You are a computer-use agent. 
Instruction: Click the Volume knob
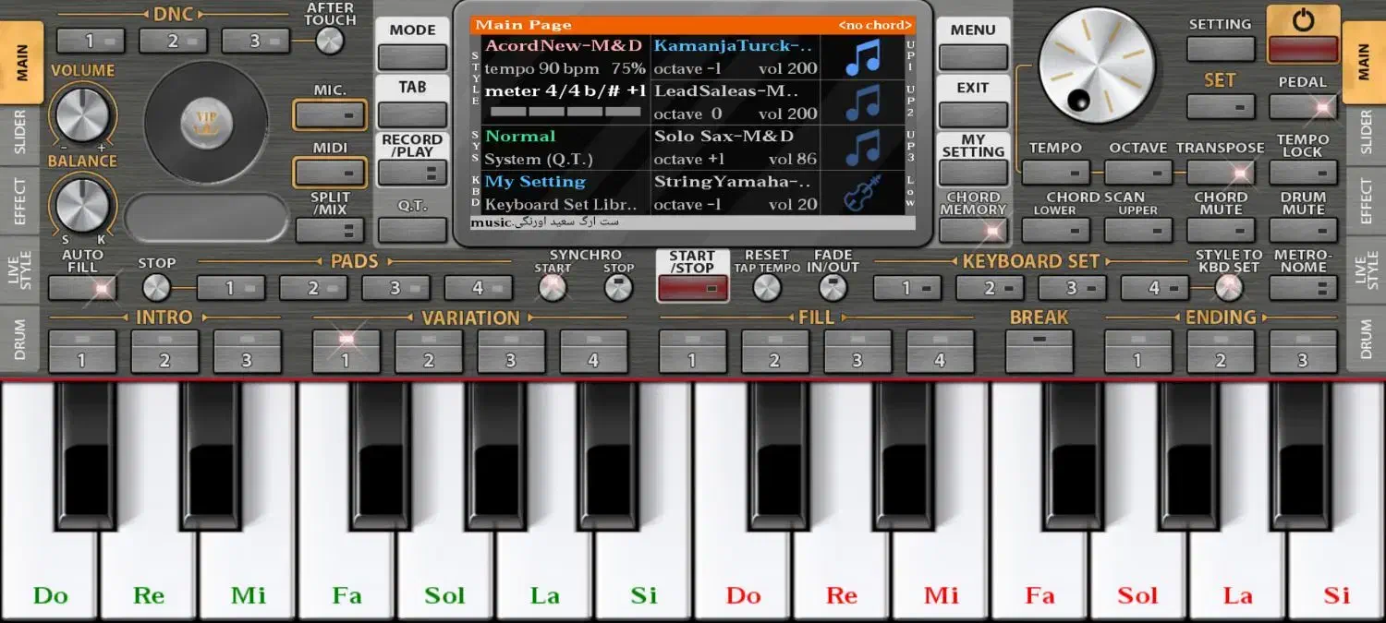83,115
